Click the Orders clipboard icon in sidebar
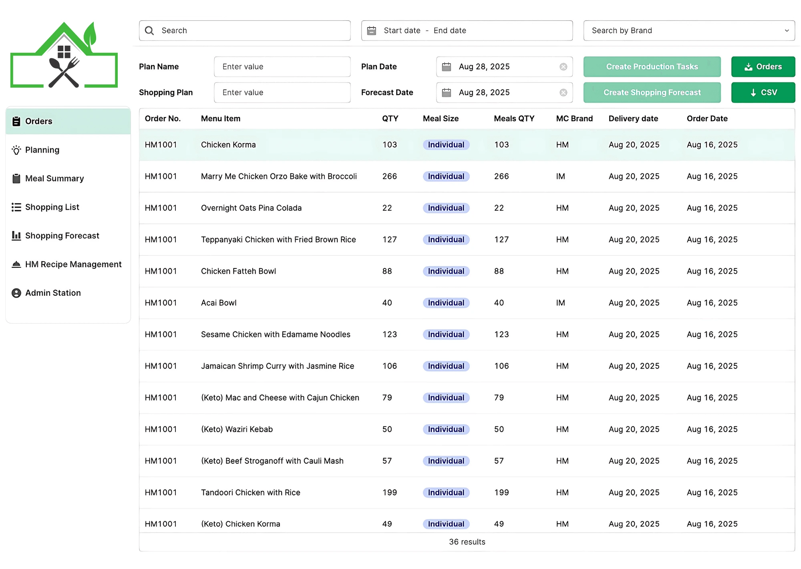 coord(16,121)
